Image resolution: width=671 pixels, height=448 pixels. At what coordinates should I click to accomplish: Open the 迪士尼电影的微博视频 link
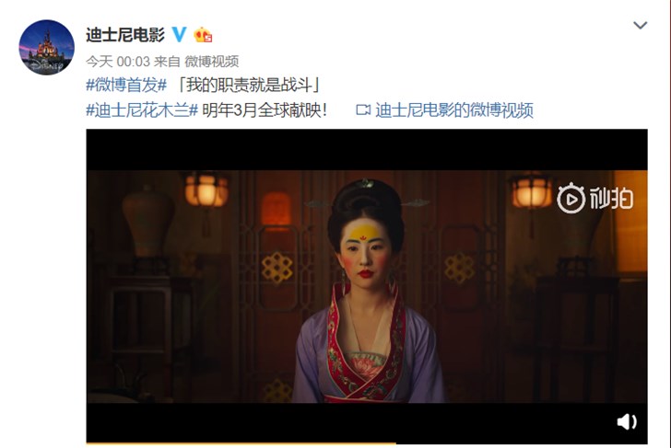pyautogui.click(x=454, y=110)
